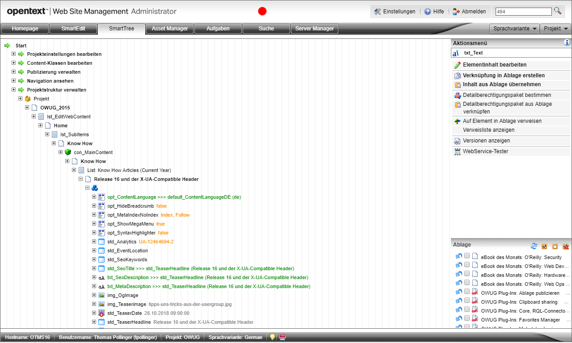Click the blue info icon beside Aktionsmenü
572x343 pixels.
pos(567,43)
